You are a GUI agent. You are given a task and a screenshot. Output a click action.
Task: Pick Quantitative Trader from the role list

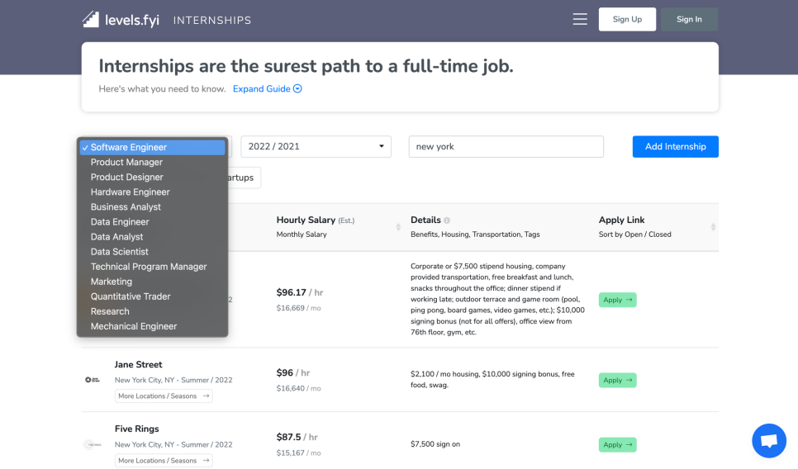[131, 296]
